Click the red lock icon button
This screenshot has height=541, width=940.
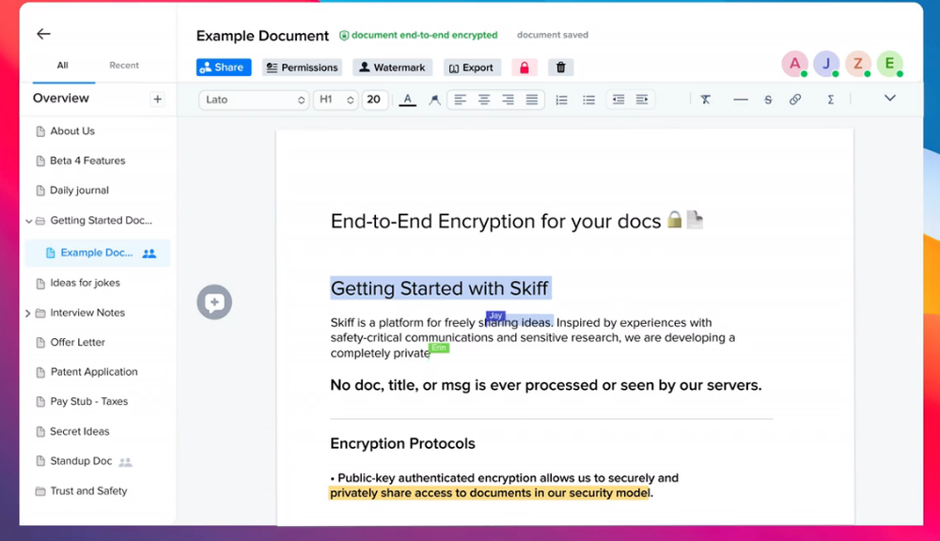[524, 67]
